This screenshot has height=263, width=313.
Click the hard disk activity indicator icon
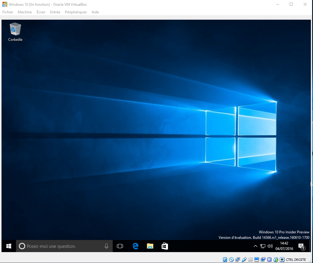(x=225, y=260)
